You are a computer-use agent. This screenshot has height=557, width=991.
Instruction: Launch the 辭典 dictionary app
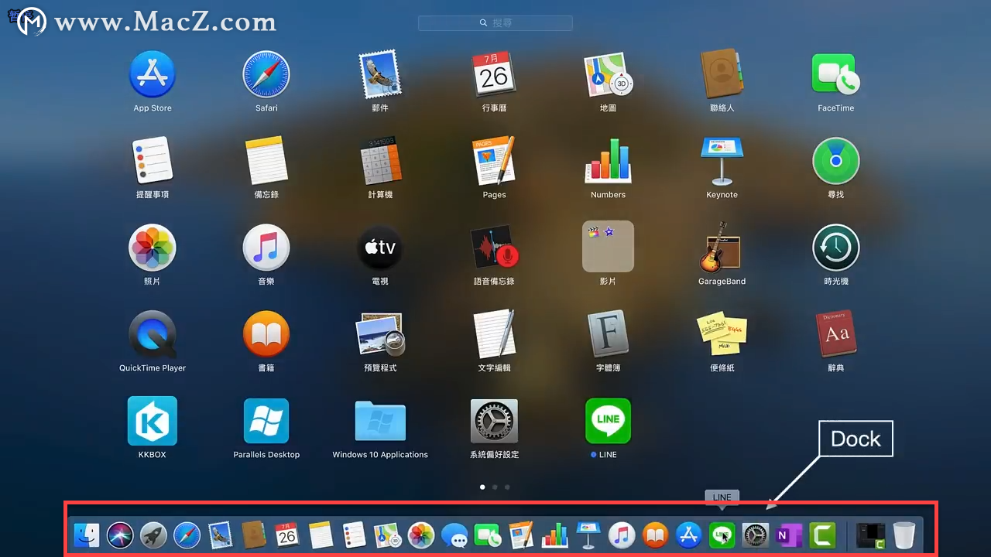pyautogui.click(x=835, y=334)
